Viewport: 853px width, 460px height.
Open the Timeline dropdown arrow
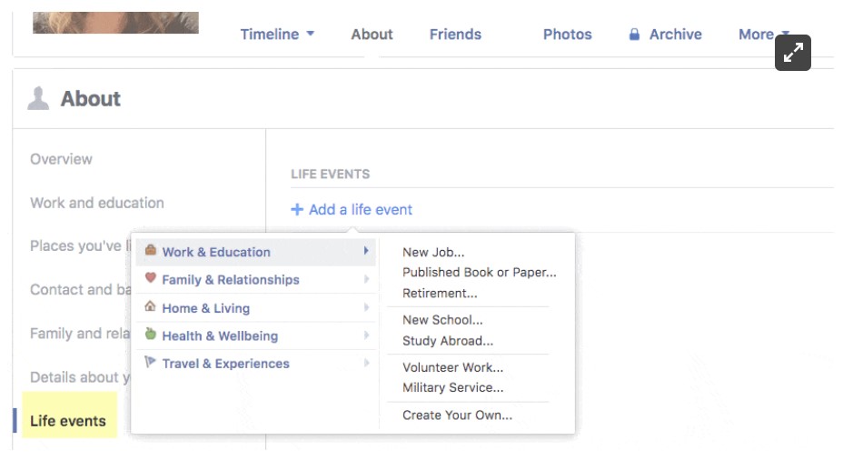coord(310,34)
